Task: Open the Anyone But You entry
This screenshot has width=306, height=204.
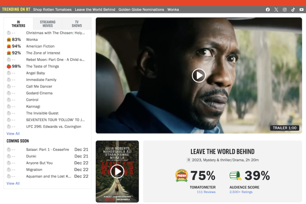Action: [x=39, y=163]
